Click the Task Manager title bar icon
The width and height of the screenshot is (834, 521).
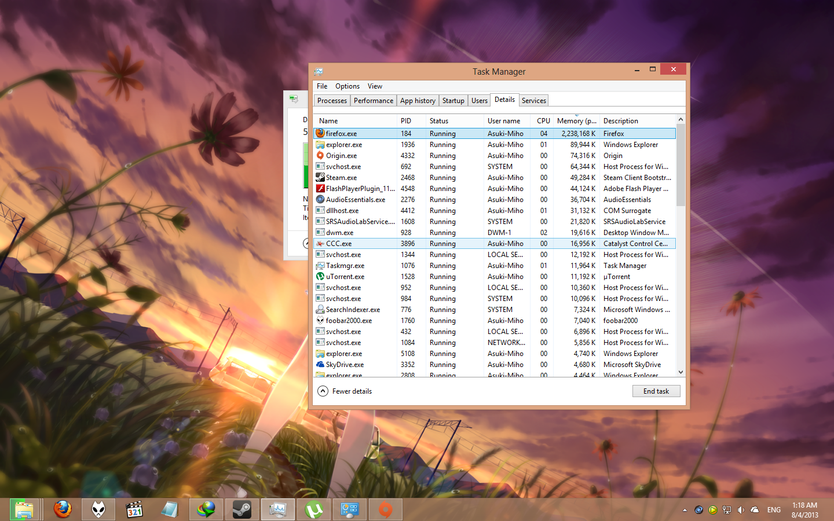[x=319, y=71]
